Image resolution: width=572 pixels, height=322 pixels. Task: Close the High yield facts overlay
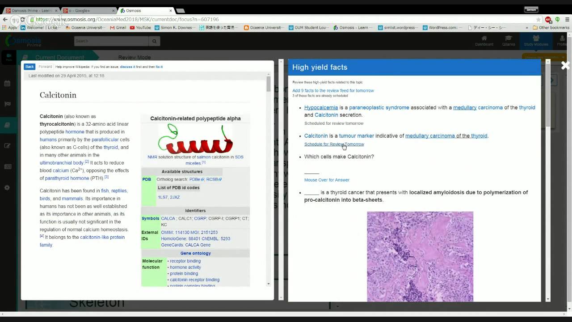tap(565, 66)
